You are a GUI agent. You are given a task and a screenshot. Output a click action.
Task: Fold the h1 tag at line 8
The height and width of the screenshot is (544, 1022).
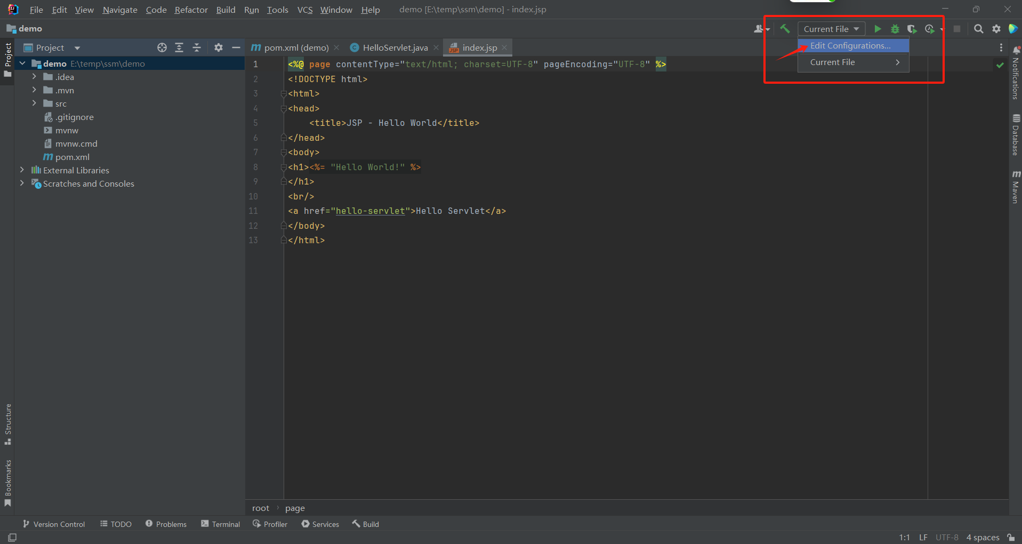(x=284, y=167)
